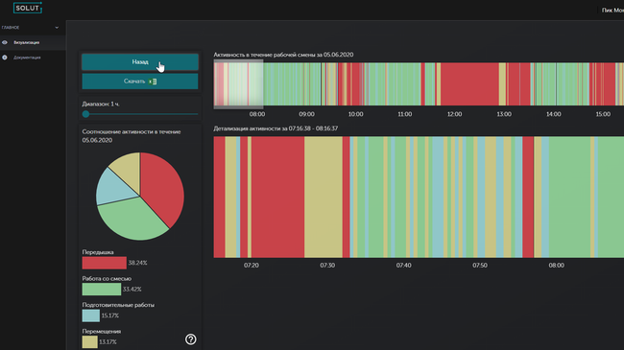The image size is (624, 350).
Task: Click the large red block near 12:00
Action: coord(469,84)
